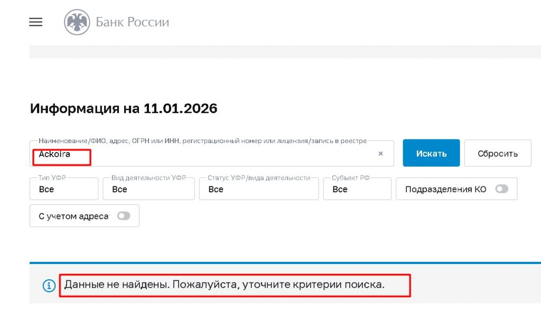Open the Тип УФР dropdown
Screen dimensions: 541x321
(63, 188)
